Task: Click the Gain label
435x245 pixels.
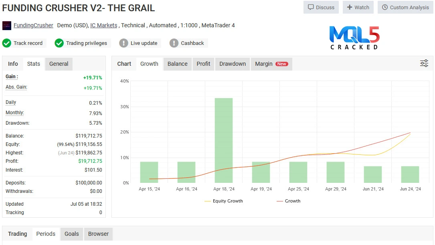Action: 12,77
